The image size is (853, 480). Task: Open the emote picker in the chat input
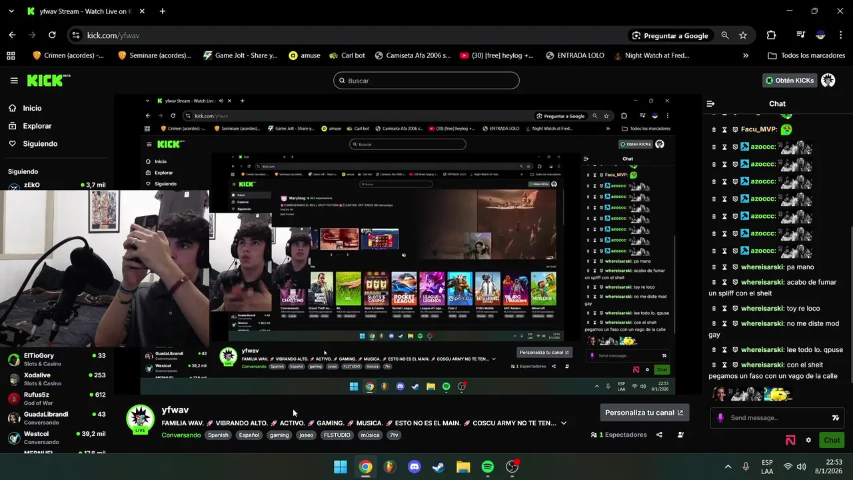click(x=835, y=418)
